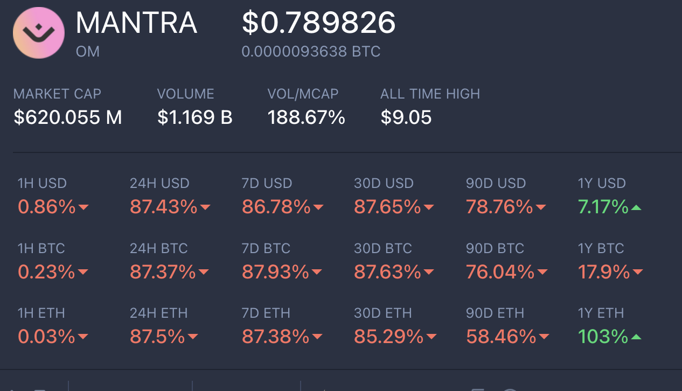Viewport: 682px width, 391px height.
Task: Click the MANTRA pink logo icon
Action: (x=39, y=33)
